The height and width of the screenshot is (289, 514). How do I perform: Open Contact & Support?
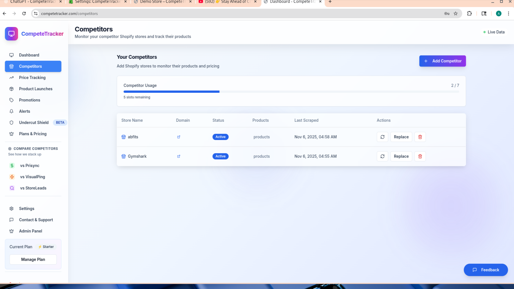pos(33,220)
